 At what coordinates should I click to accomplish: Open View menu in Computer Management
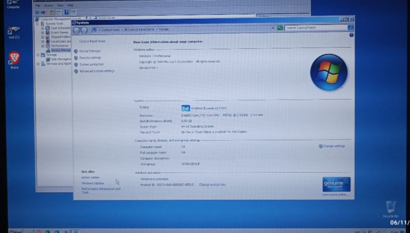pyautogui.click(x=60, y=5)
